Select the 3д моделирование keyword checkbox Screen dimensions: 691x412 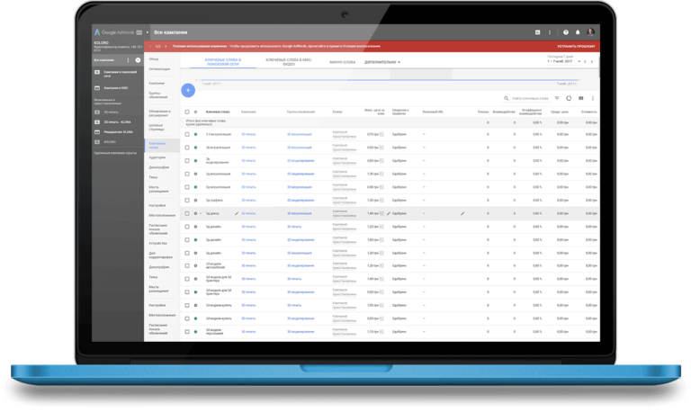tap(187, 160)
